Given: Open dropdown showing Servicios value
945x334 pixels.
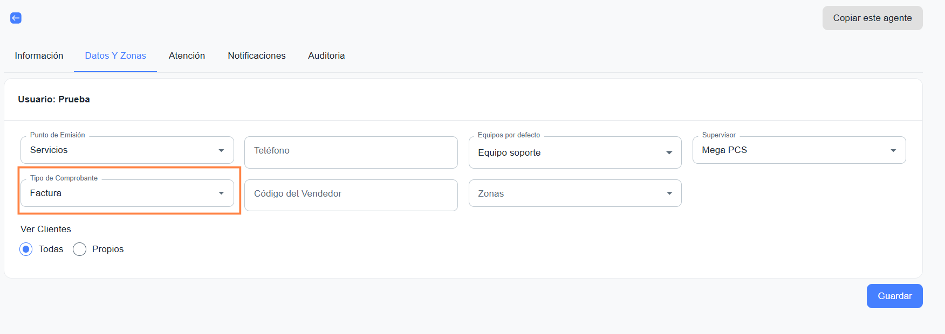Looking at the screenshot, I should pos(119,150).
